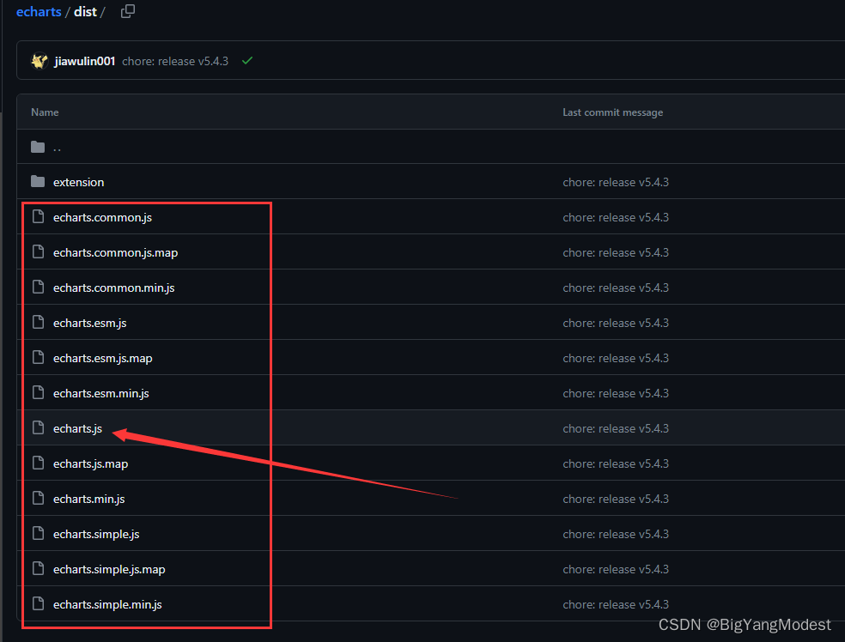Screen dimensions: 845x642
Task: Click jiawulin001's profile avatar
Action: pyautogui.click(x=39, y=60)
